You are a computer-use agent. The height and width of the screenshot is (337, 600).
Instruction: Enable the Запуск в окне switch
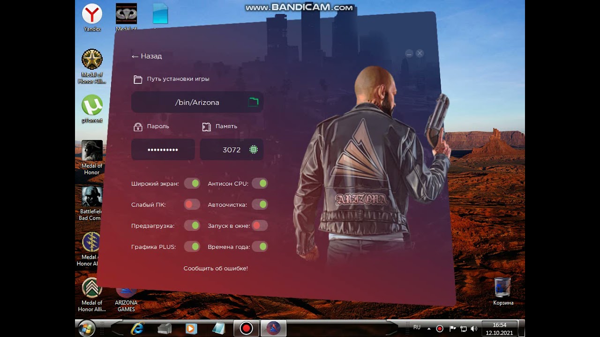(x=260, y=226)
